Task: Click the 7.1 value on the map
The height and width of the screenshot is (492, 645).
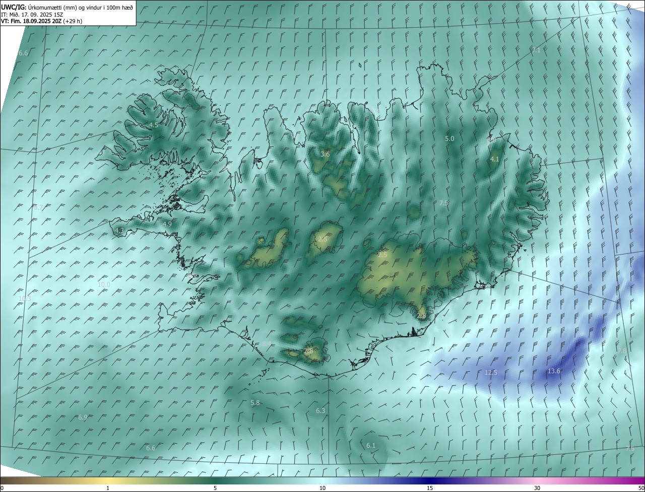Action: 536,50
